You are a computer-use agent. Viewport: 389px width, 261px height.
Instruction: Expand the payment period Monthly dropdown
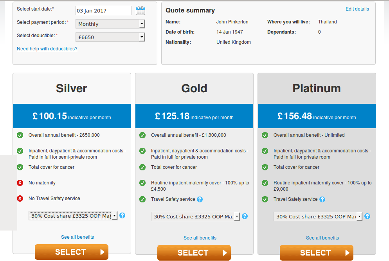point(110,24)
